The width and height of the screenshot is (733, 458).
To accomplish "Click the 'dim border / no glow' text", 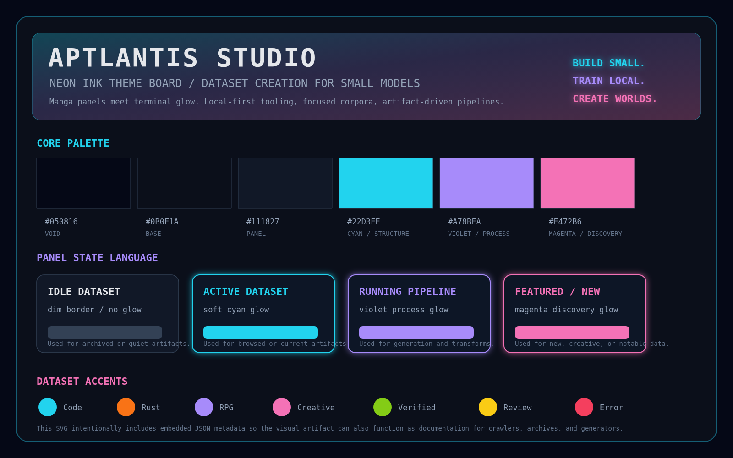I will (x=95, y=310).
